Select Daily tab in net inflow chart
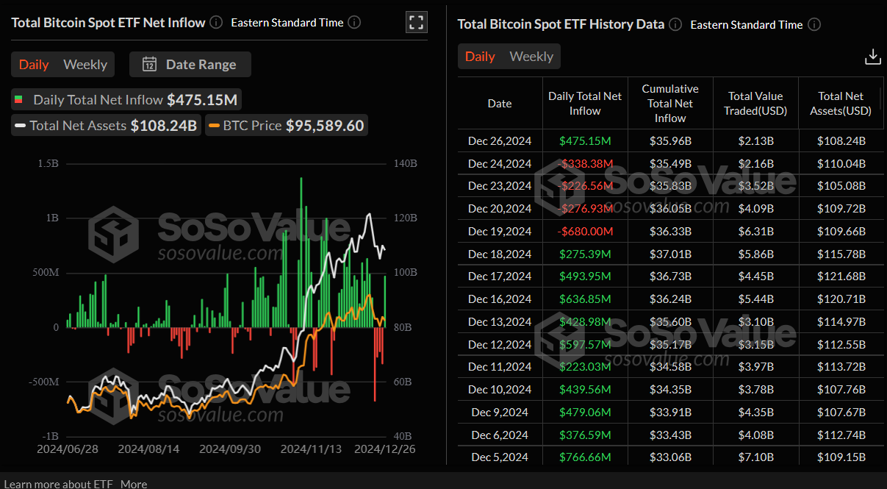This screenshot has height=489, width=887. 34,65
